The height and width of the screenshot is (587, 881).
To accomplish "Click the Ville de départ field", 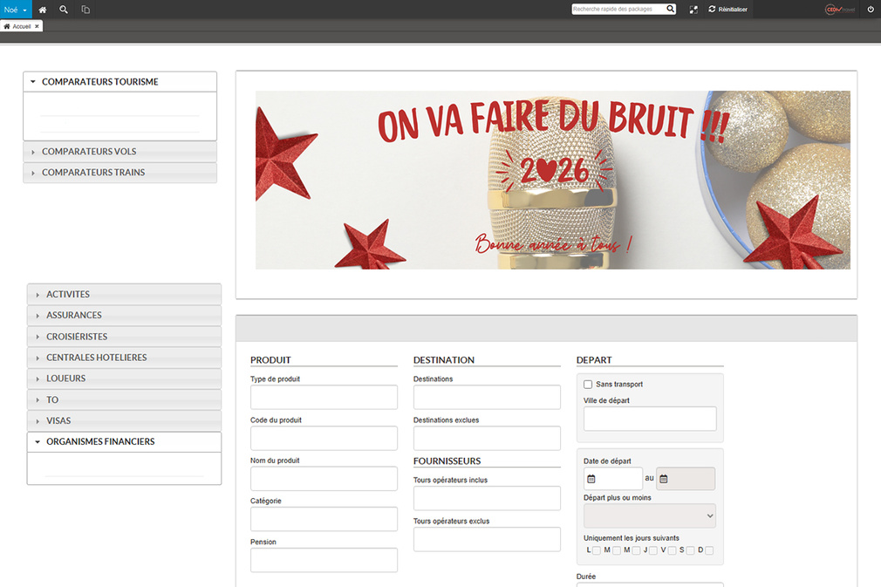I will pos(649,419).
